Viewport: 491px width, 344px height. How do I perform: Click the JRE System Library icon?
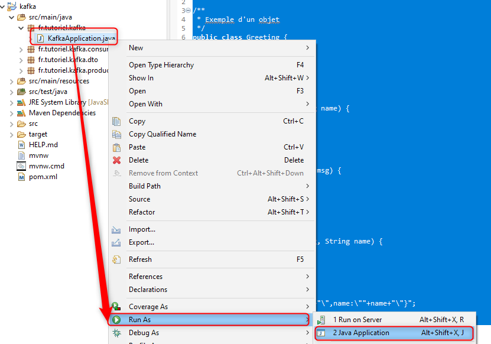(x=22, y=102)
